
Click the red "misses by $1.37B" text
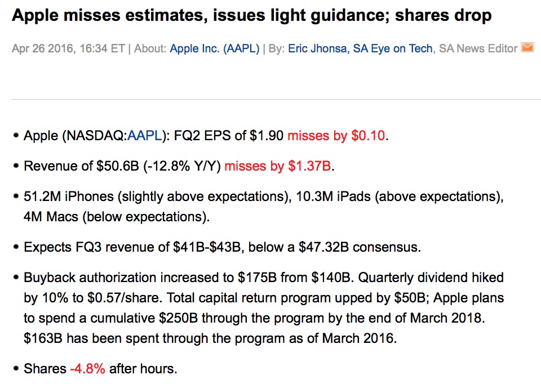pos(278,166)
